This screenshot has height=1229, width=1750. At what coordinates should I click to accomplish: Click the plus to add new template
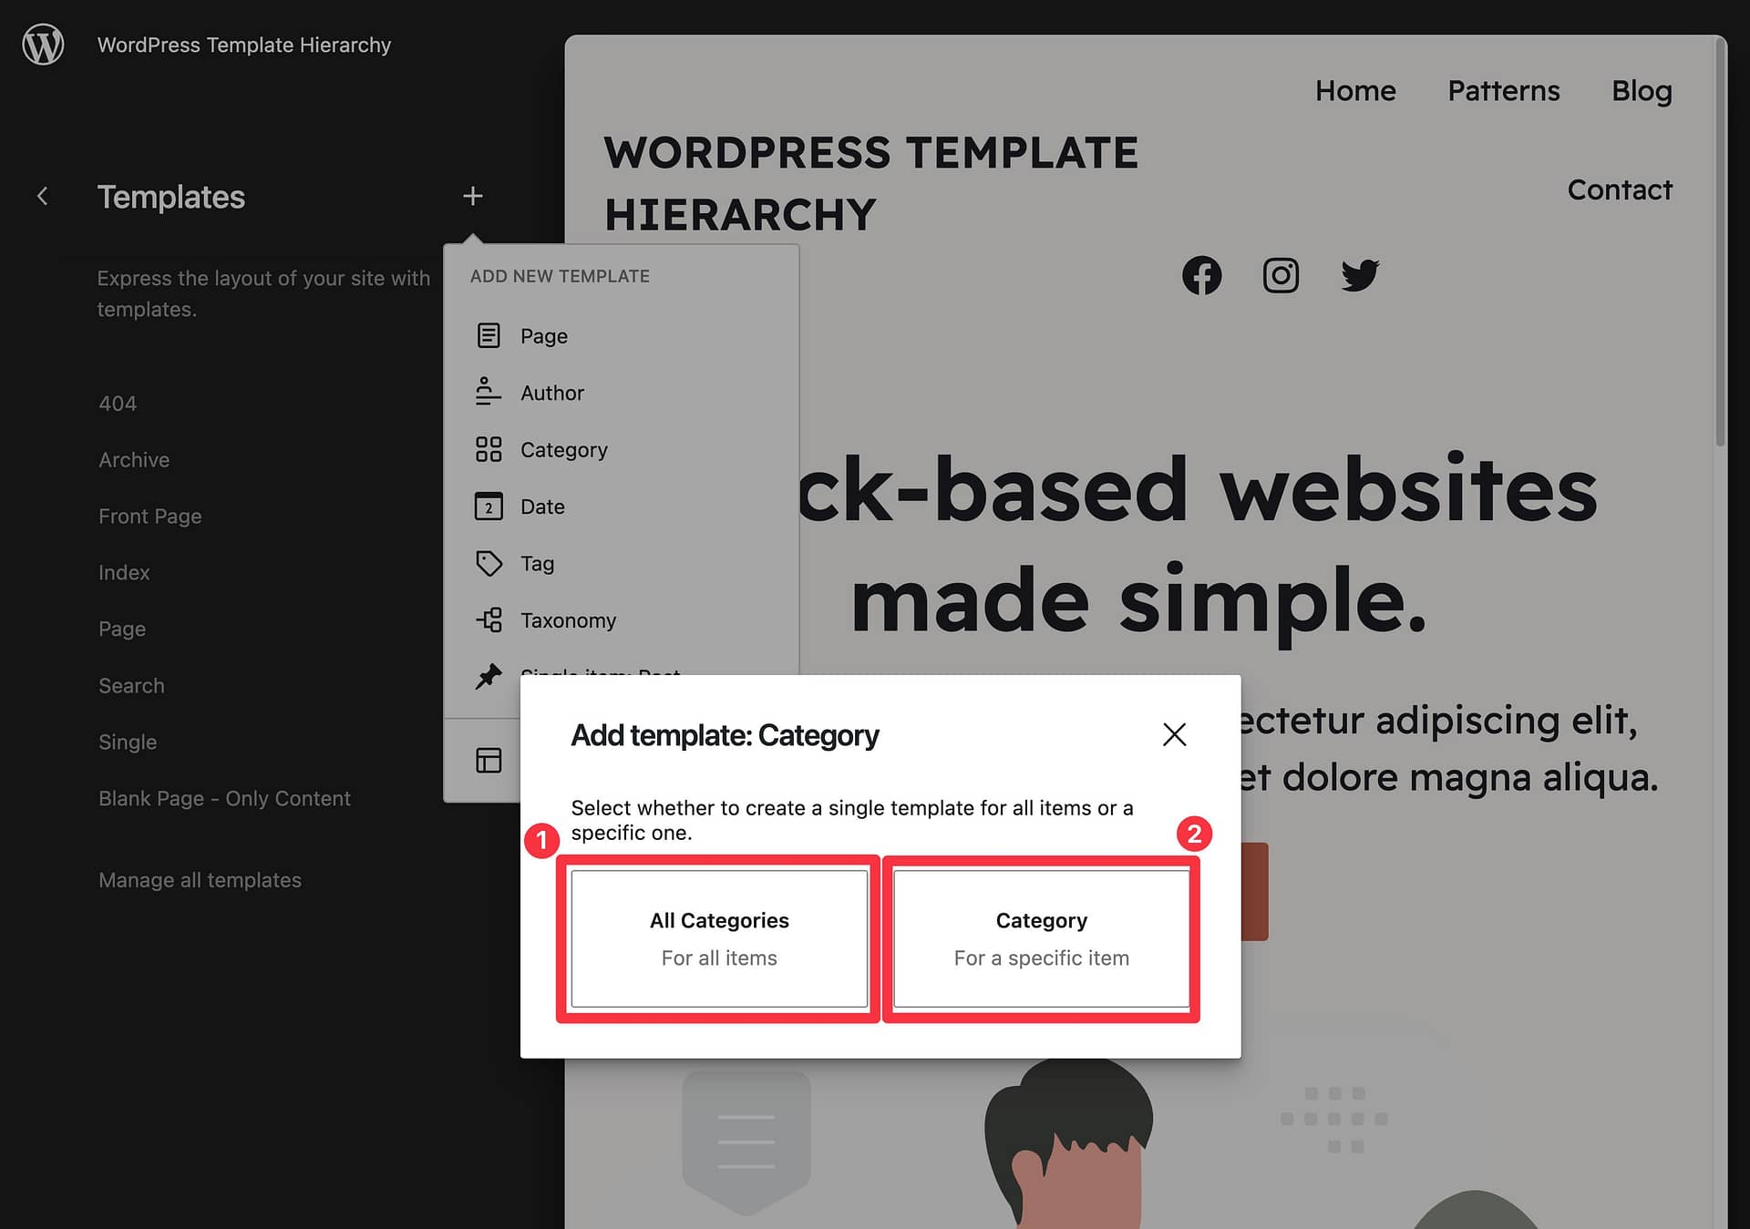472,196
